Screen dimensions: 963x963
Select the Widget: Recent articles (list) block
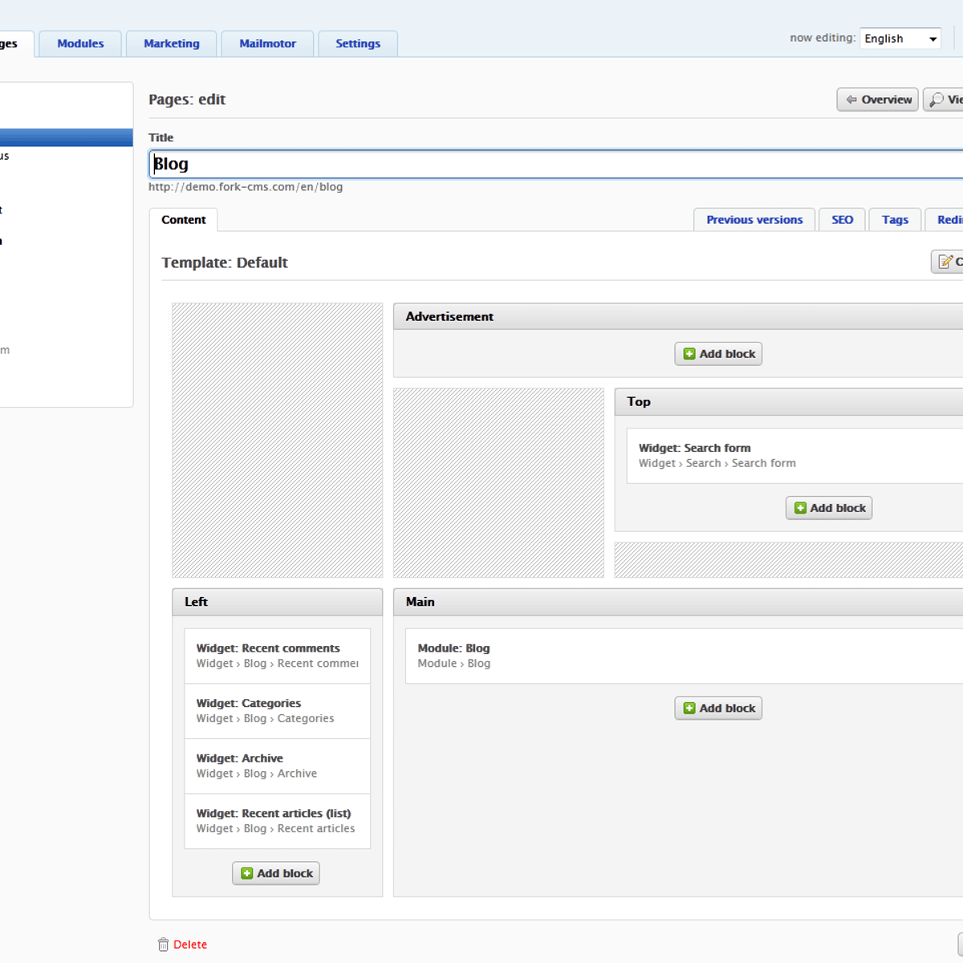tap(278, 821)
